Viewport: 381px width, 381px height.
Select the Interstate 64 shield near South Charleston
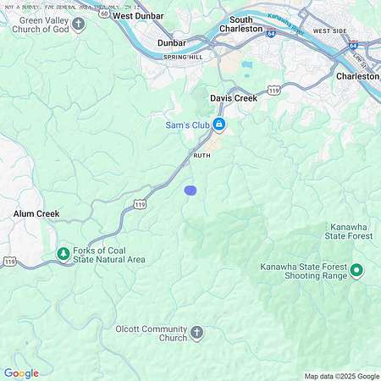point(271,33)
